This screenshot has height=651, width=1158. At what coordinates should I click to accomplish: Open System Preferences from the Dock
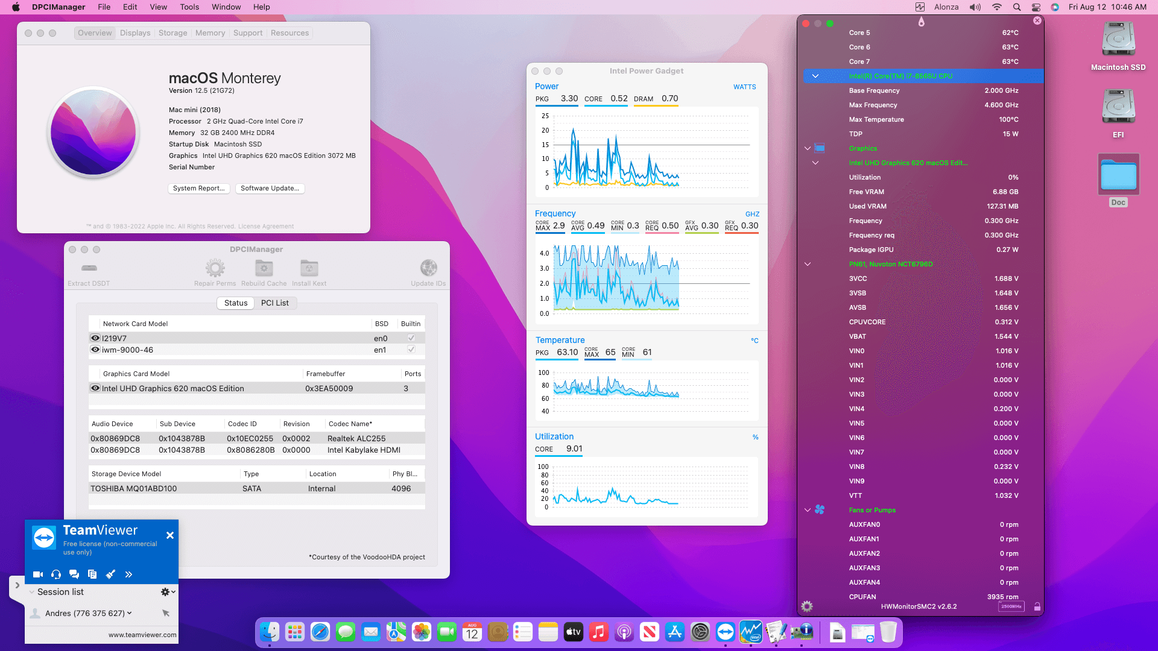tap(700, 632)
